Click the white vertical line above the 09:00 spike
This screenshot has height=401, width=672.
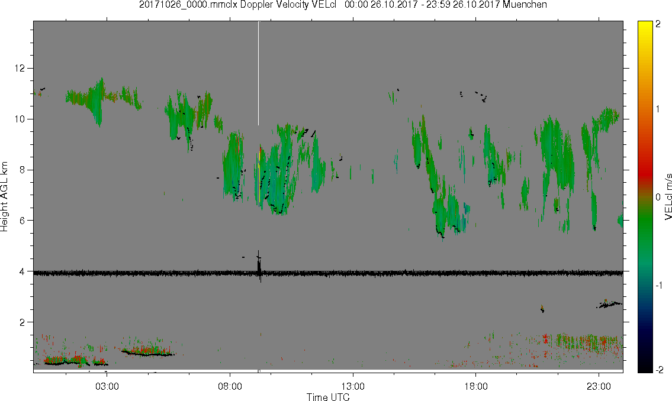click(x=258, y=73)
